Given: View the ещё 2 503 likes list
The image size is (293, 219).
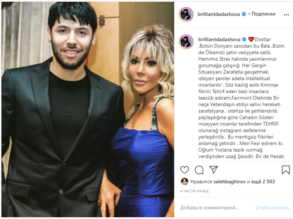Looking at the screenshot, I should coord(263,181).
